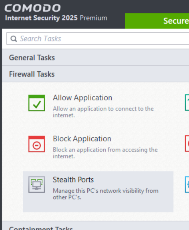Viewport: 189px width, 230px height.
Task: Open the Block Application task title
Action: (x=82, y=139)
